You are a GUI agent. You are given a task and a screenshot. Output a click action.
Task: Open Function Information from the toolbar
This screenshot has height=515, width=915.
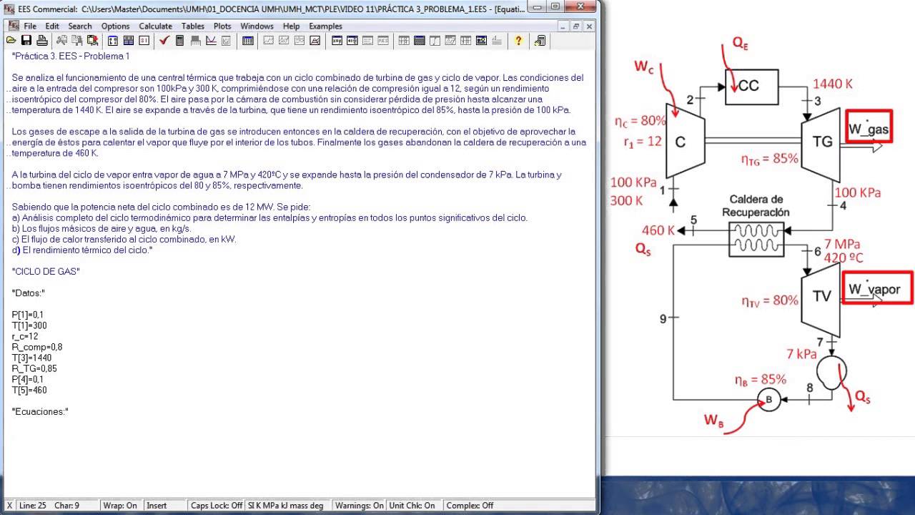pyautogui.click(x=129, y=41)
